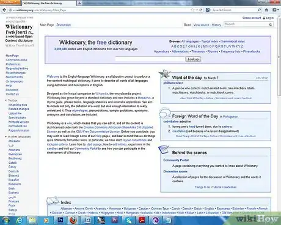
Task: Open Windows Explorer folder icon in taskbar
Action: [x=32, y=220]
